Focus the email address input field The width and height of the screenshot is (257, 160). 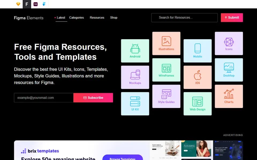44,98
